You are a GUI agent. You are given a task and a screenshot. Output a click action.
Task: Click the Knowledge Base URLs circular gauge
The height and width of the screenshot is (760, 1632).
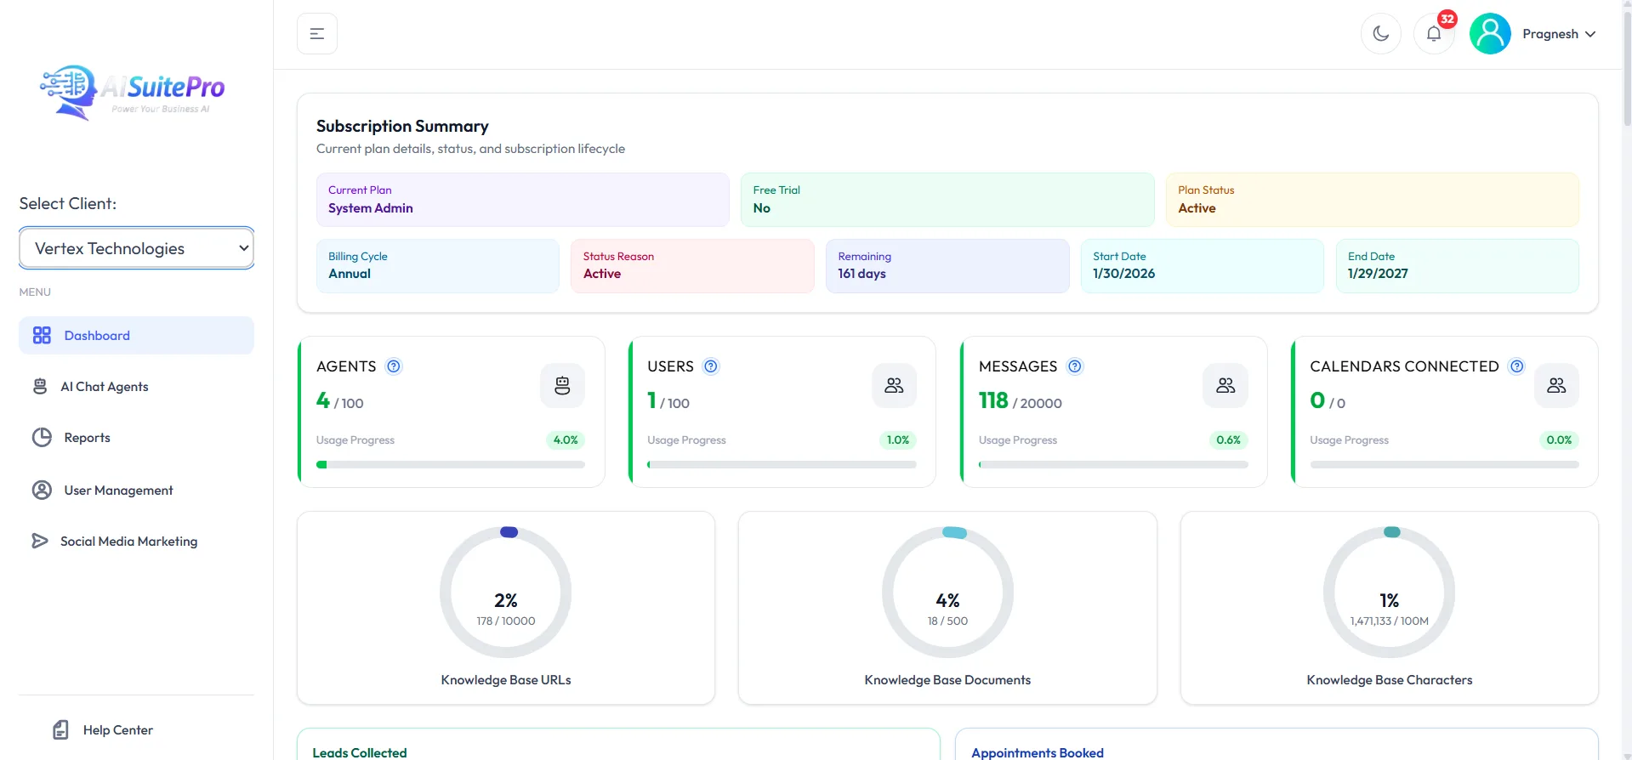(506, 592)
